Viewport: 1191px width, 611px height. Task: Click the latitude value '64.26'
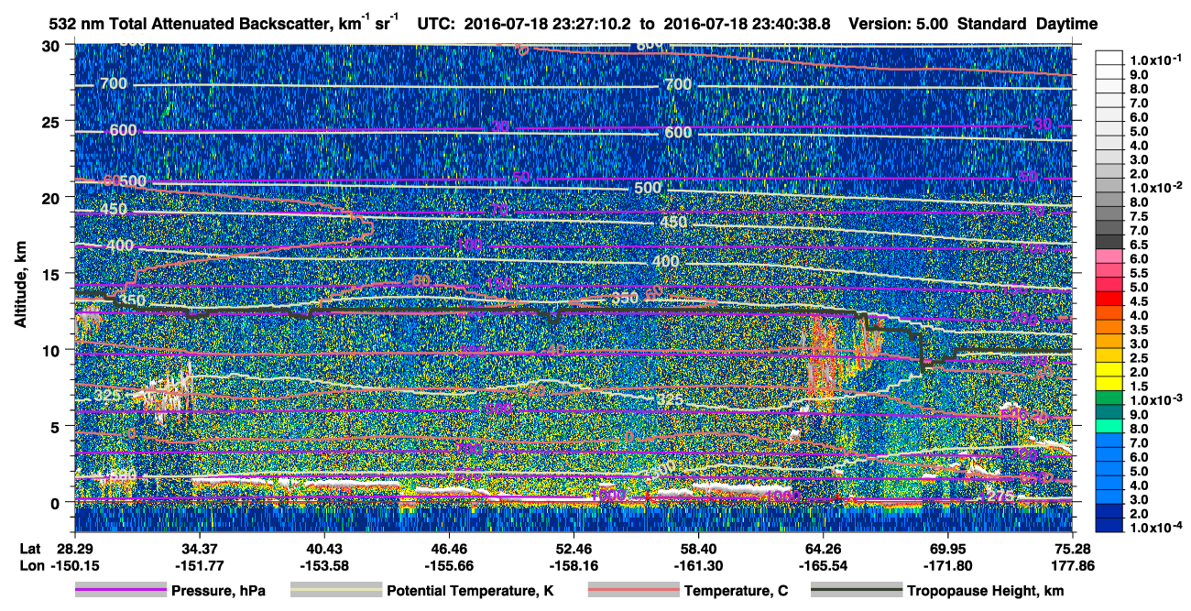(823, 548)
